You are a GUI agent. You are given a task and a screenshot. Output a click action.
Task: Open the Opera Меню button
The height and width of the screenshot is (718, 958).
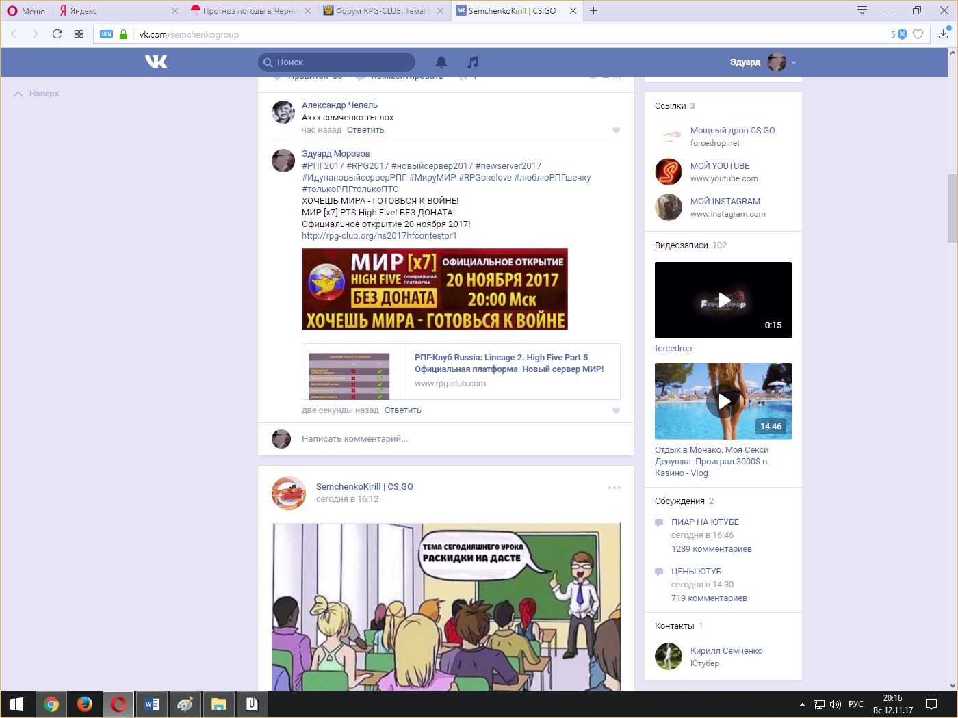[x=25, y=11]
